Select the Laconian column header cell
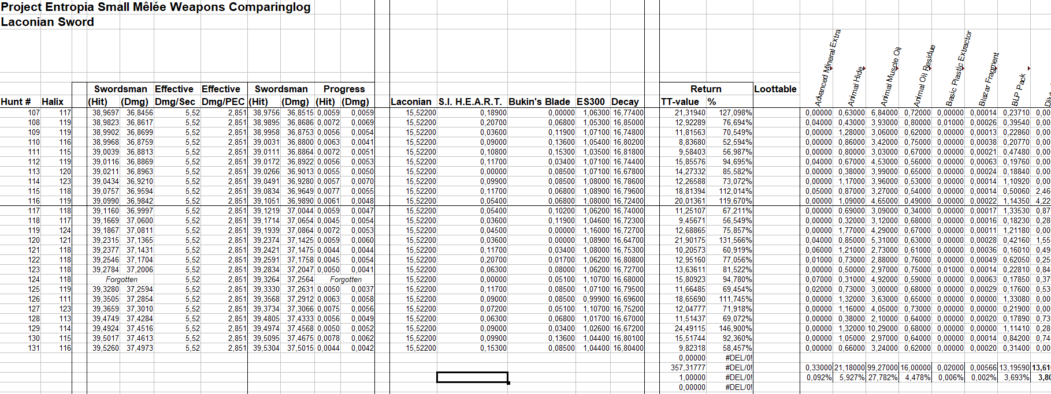 [x=411, y=102]
